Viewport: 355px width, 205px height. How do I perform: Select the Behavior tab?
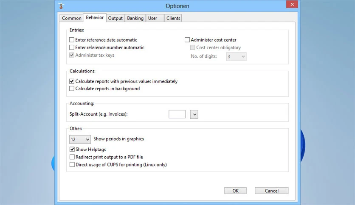pos(95,17)
